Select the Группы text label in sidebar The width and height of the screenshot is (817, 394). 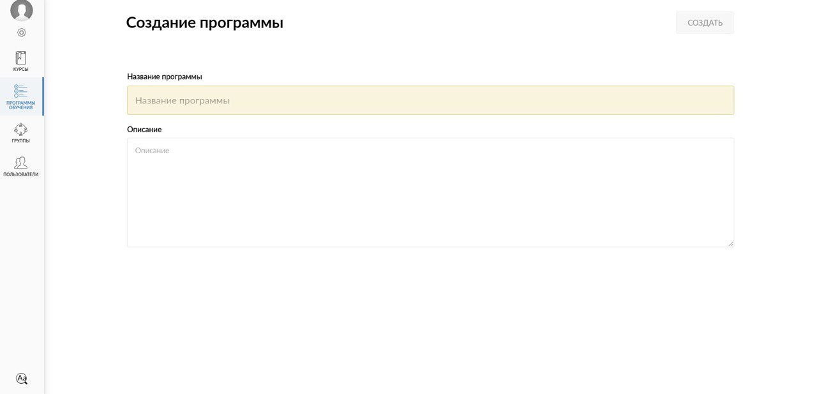[x=21, y=140]
